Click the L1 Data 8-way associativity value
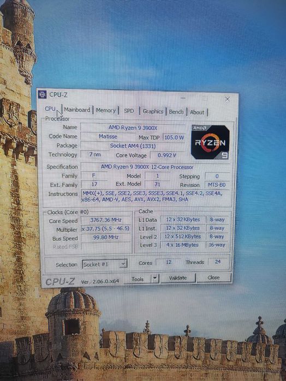 [217, 220]
